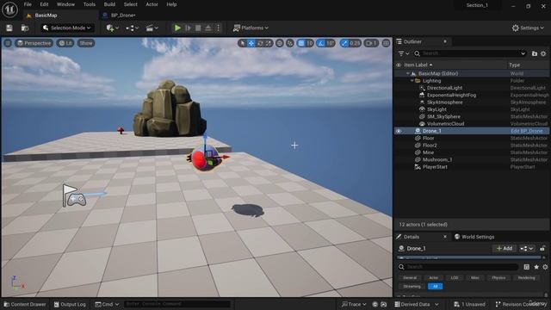Open the quick add actor menu
This screenshot has width=551, height=310.
tap(112, 28)
